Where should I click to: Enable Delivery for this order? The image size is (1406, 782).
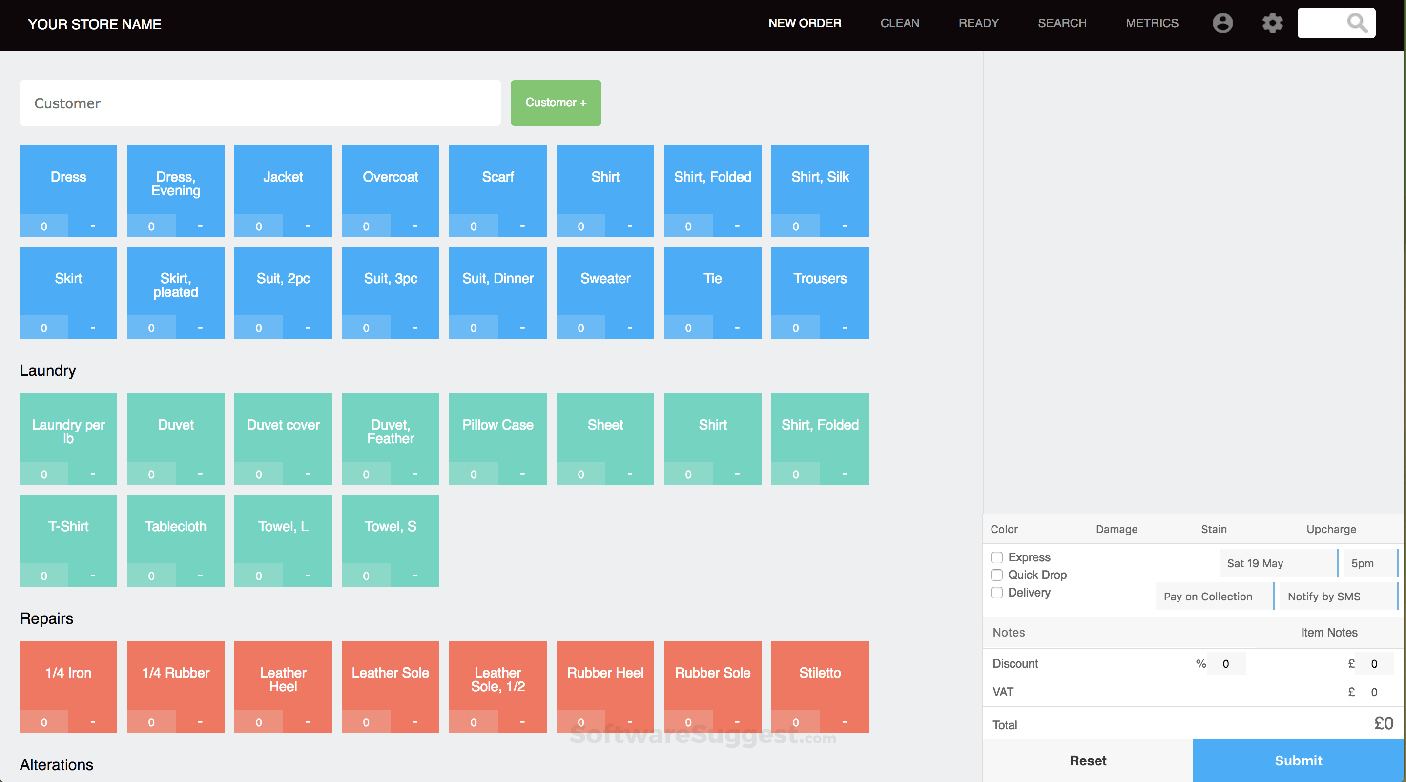997,593
